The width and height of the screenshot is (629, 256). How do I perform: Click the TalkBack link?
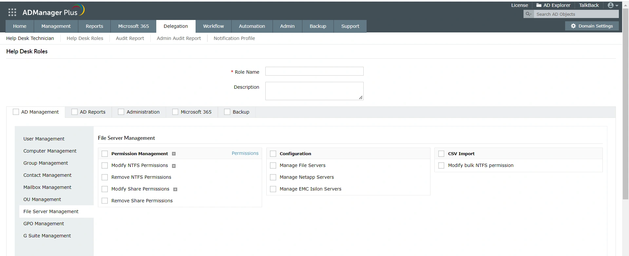coord(589,5)
